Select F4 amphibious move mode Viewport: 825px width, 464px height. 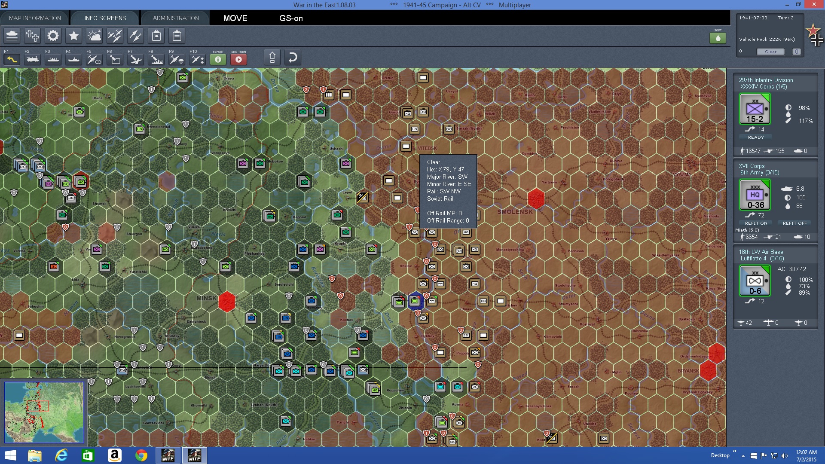[74, 59]
